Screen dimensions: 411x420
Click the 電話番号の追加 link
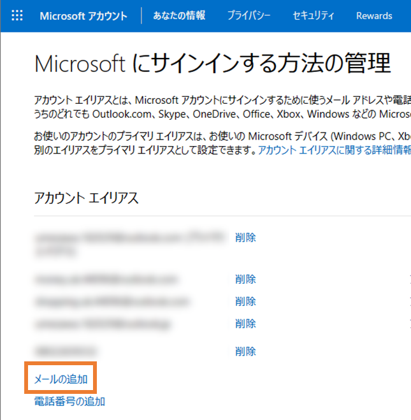pos(69,402)
